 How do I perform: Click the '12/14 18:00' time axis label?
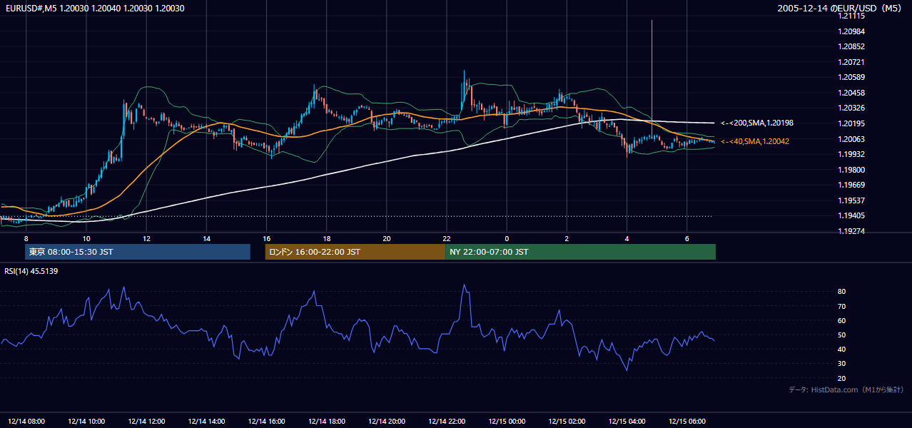point(326,422)
